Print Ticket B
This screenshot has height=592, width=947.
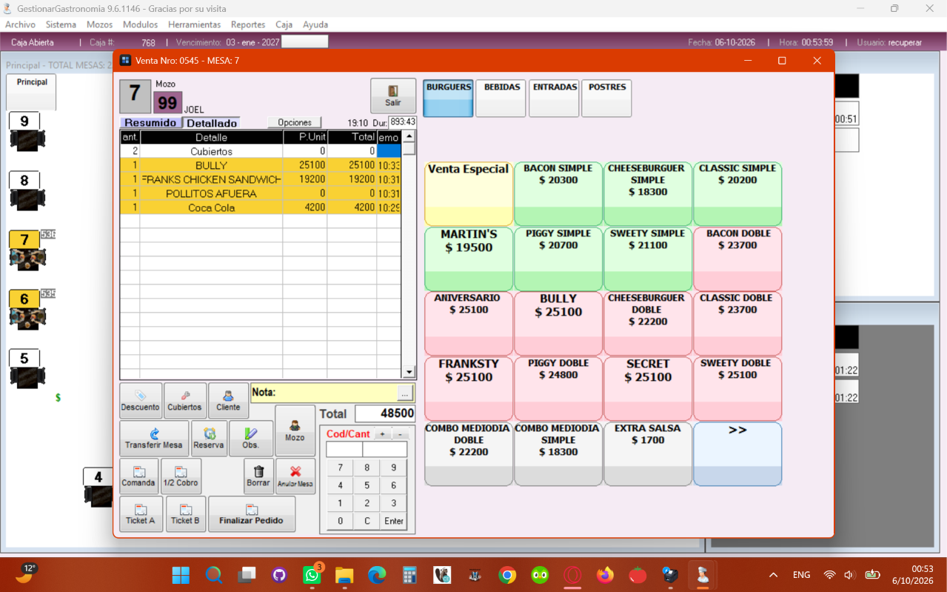(x=185, y=514)
